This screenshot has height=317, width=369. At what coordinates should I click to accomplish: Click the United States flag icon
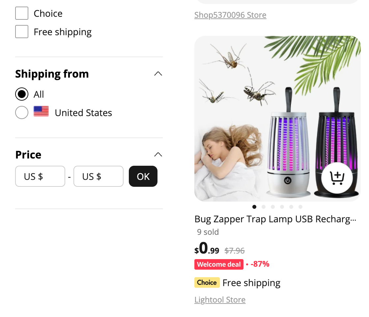tap(41, 111)
